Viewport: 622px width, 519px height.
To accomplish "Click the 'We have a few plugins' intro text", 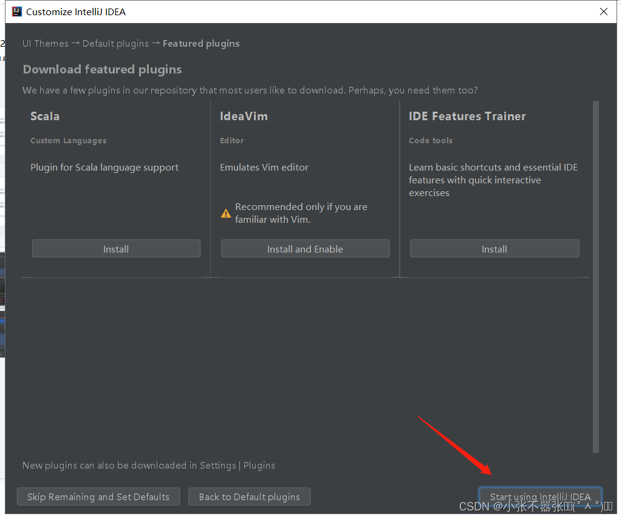I will click(250, 90).
